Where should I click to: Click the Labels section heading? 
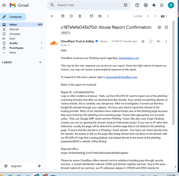pyautogui.click(x=7, y=62)
